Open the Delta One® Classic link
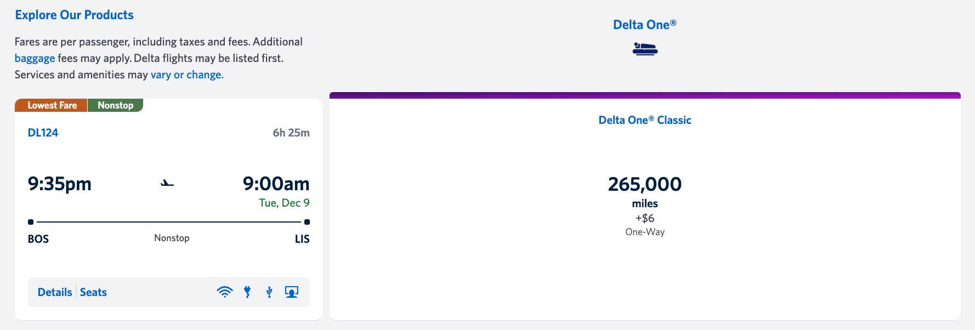 coord(645,120)
